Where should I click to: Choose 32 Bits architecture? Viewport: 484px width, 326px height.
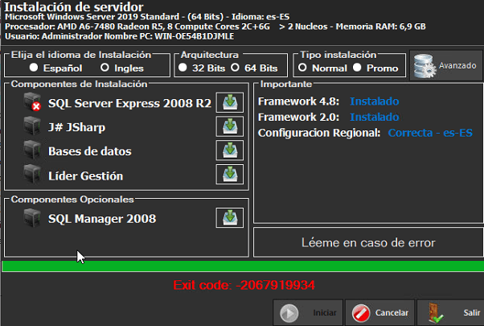[x=183, y=68]
